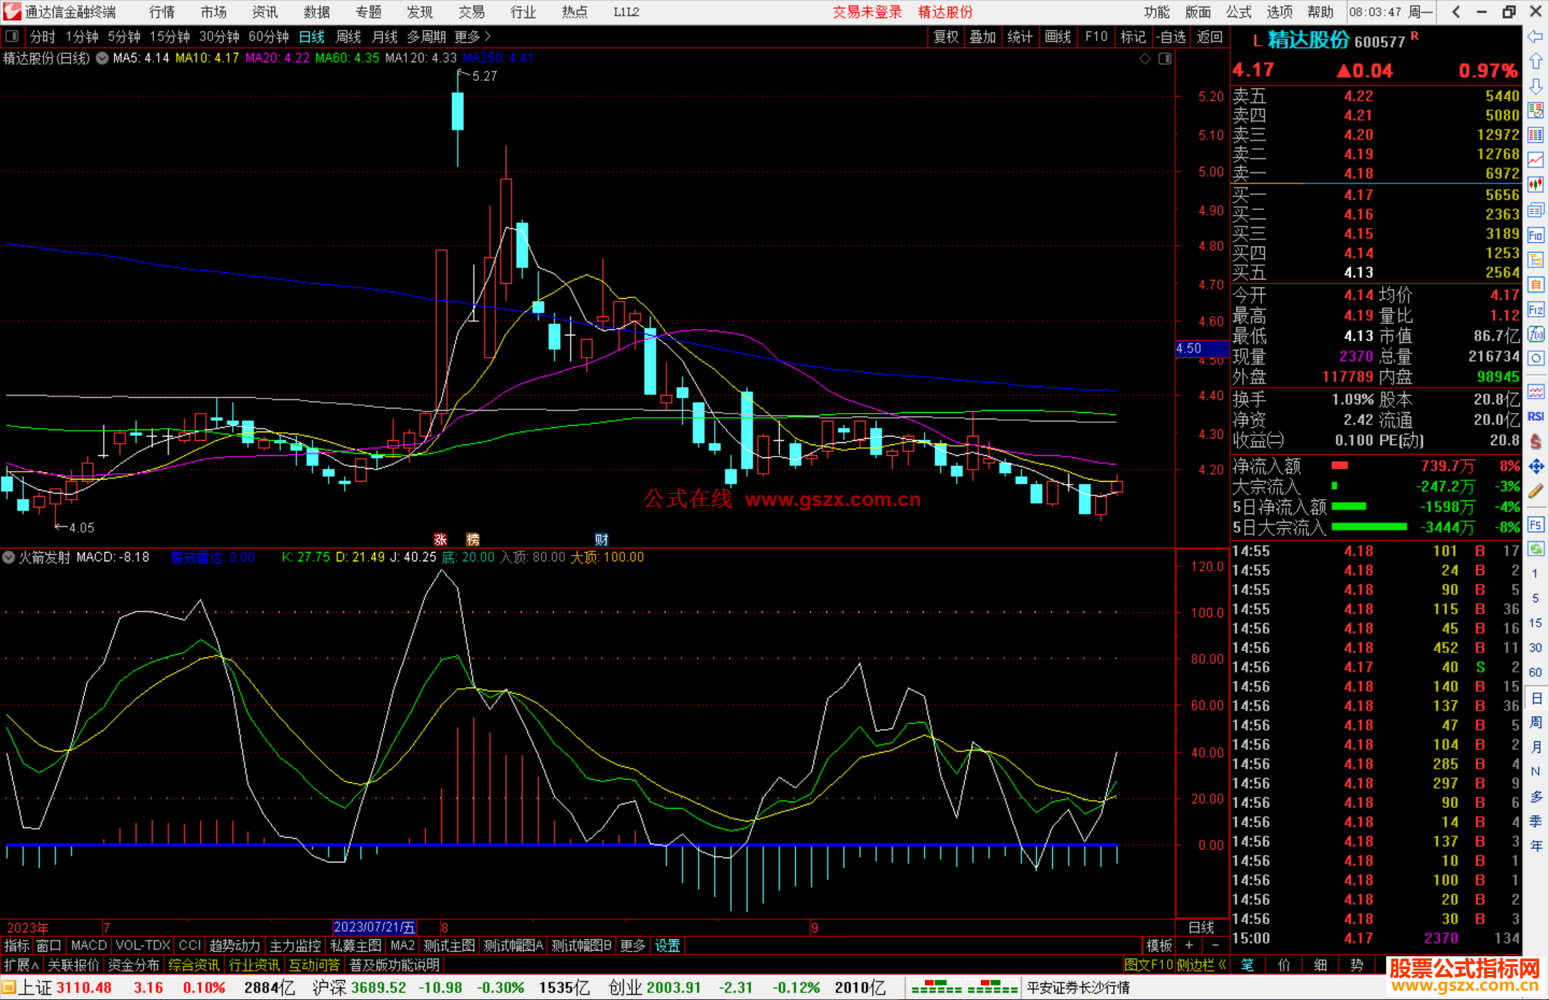Toggle the round button beside 火箭发射 indicator
This screenshot has height=1000, width=1549.
(9, 557)
